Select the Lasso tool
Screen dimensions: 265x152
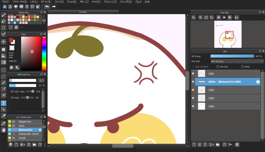[x=4, y=76]
